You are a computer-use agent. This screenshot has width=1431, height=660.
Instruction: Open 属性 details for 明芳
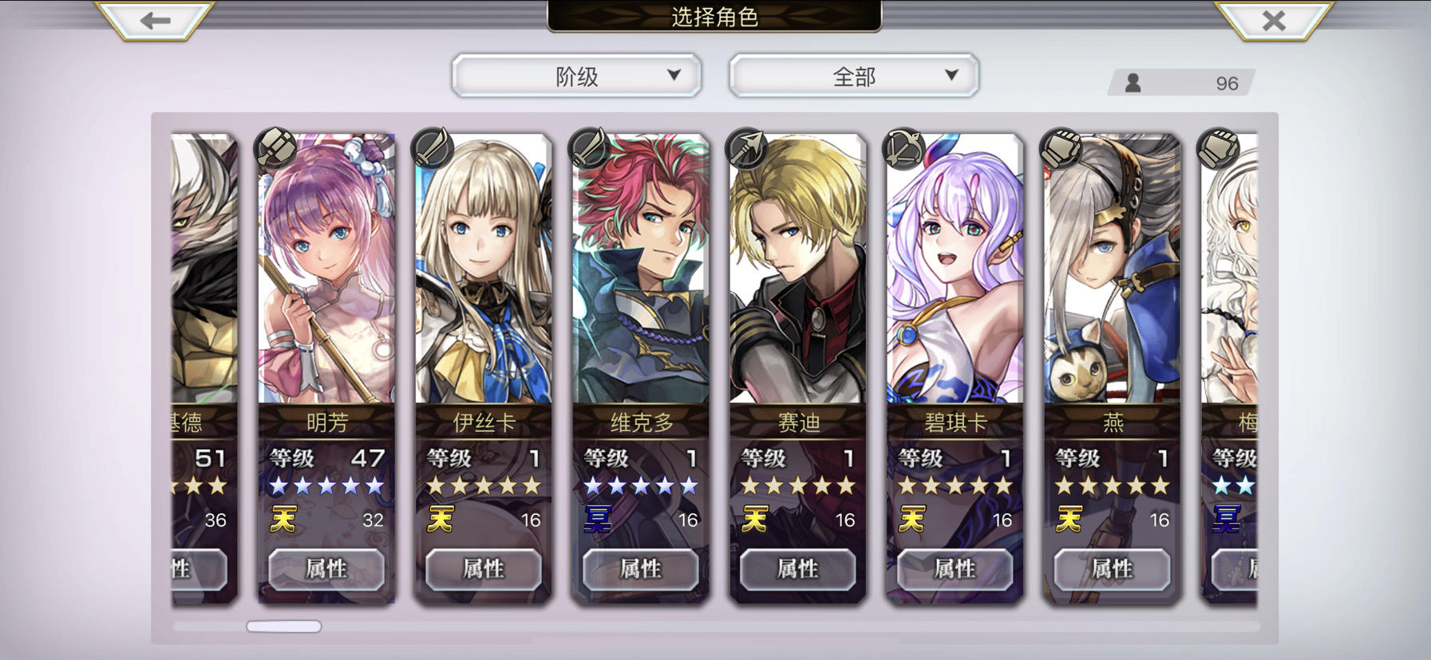(326, 568)
